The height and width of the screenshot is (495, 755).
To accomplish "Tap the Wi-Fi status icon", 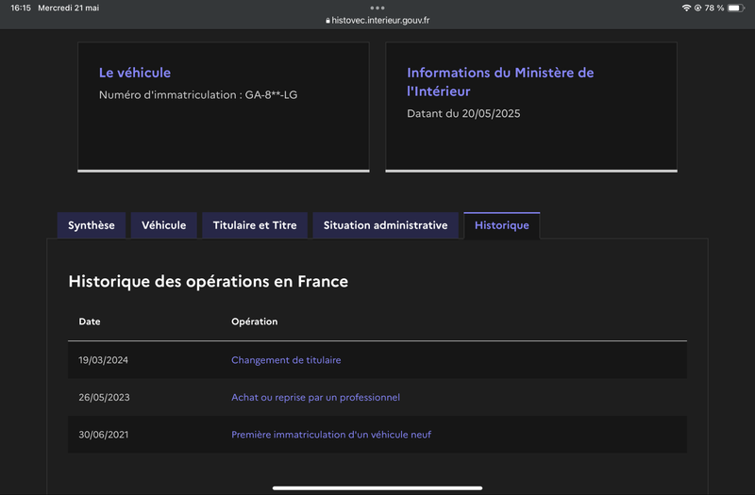I will tap(686, 8).
